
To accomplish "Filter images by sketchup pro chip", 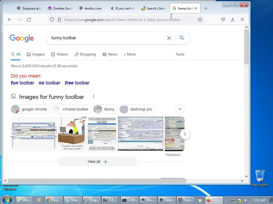I will pyautogui.click(x=137, y=109).
